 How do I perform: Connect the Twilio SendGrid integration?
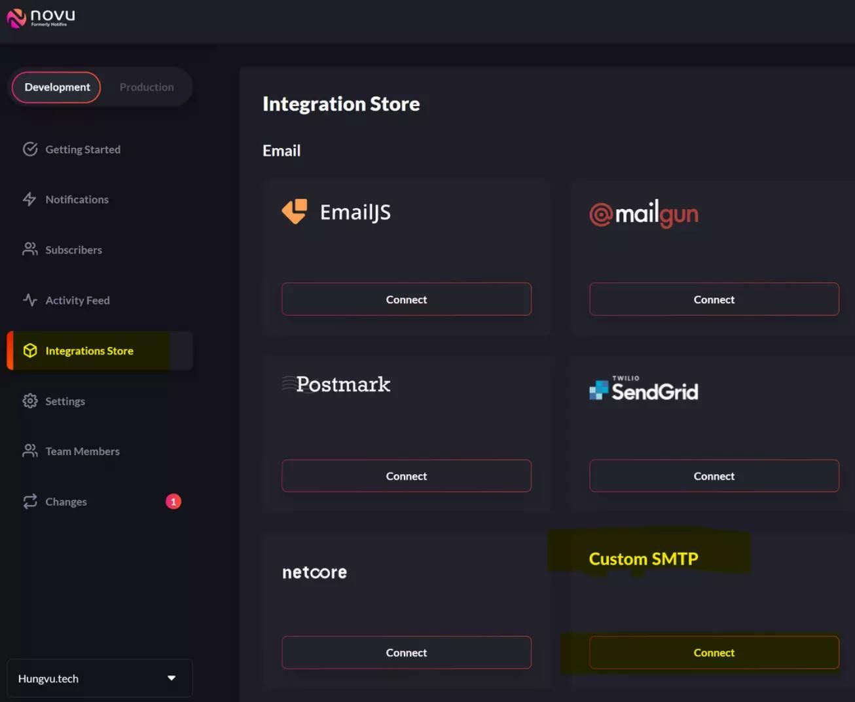[x=714, y=476]
